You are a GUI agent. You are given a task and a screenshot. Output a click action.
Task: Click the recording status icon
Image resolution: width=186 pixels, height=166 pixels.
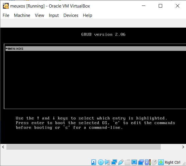(141, 162)
